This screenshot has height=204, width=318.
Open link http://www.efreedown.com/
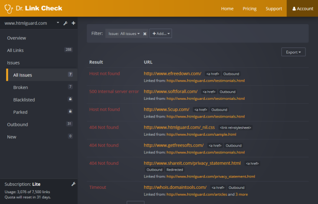pyautogui.click(x=172, y=73)
